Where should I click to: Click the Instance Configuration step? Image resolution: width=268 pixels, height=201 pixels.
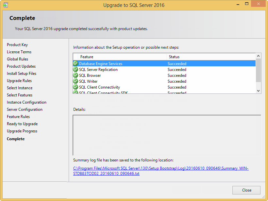(26, 102)
